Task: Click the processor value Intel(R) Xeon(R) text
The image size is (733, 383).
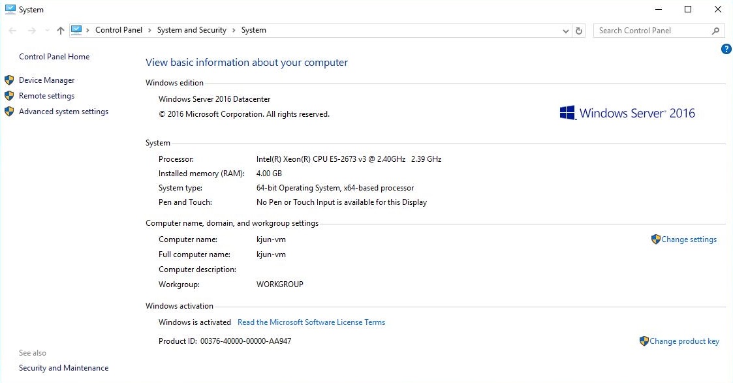Action: [x=349, y=159]
